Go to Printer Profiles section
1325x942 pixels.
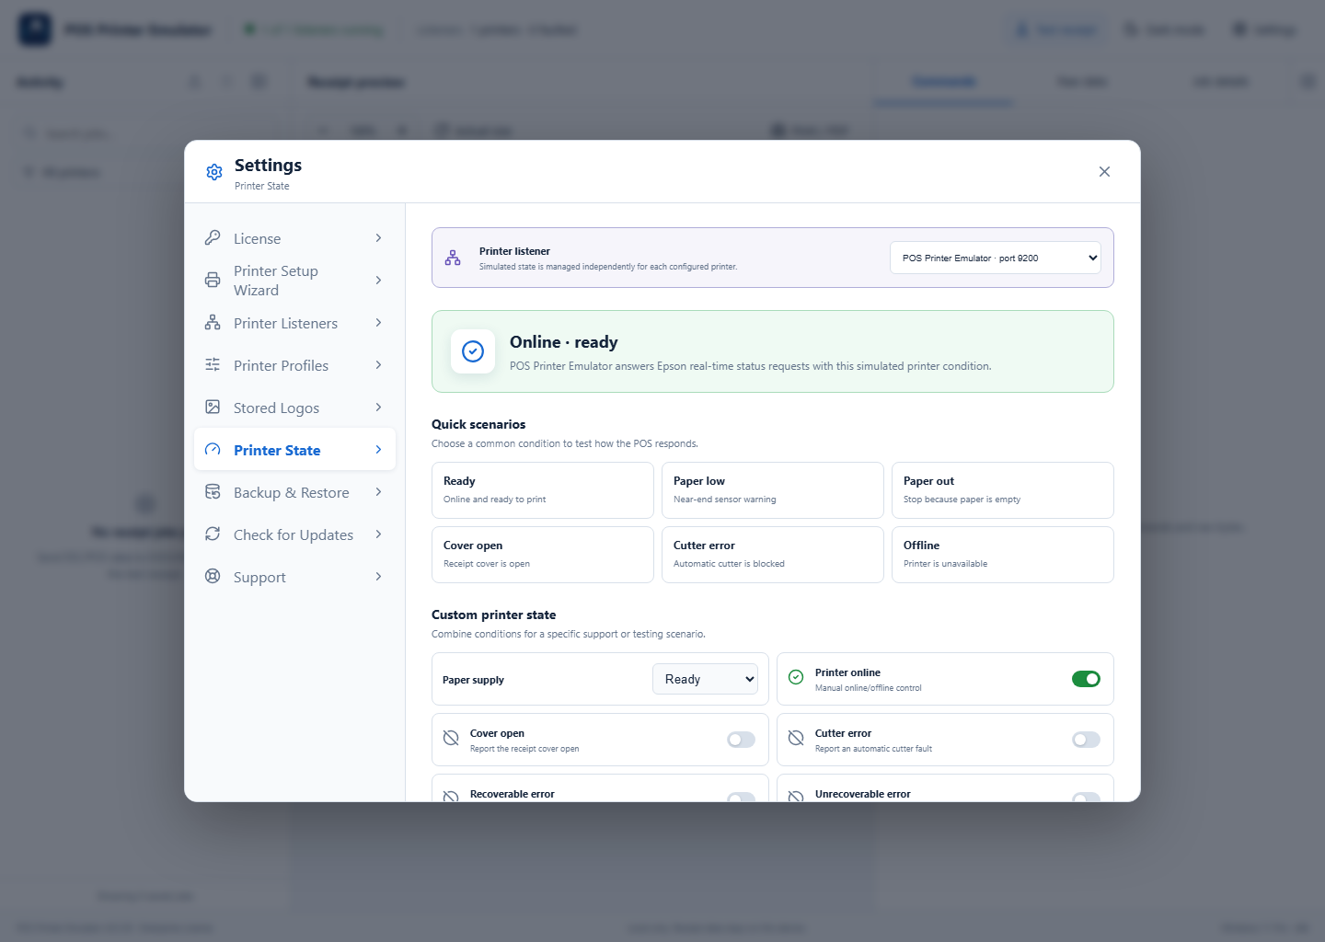[294, 365]
